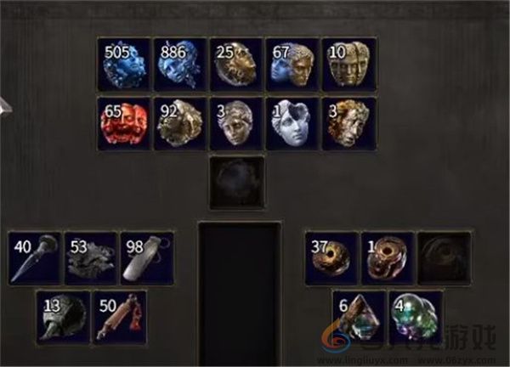This screenshot has width=510, height=367.
Task: Select the red tasseled scroll stack of 50
Action: (119, 318)
